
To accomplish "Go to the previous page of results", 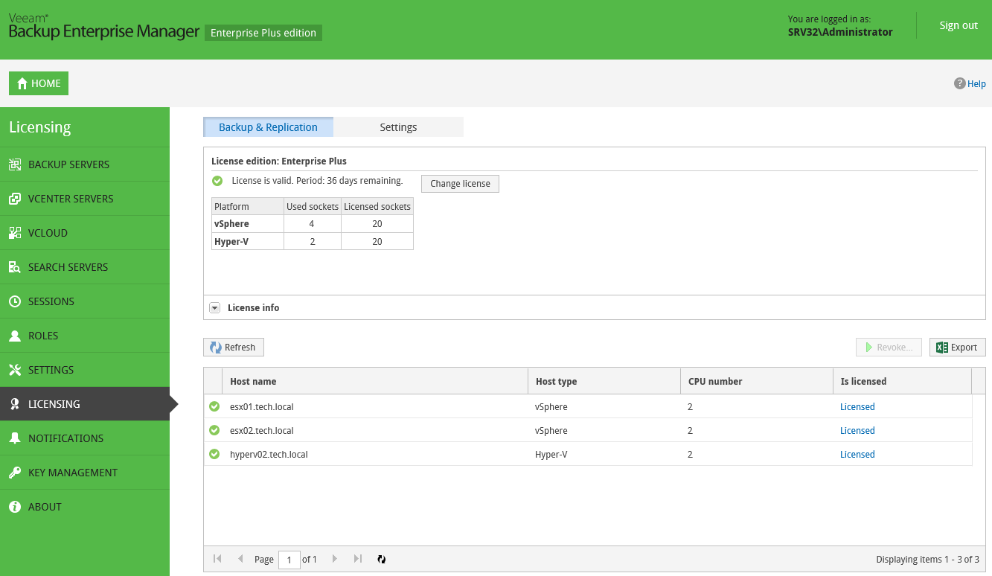I will [x=240, y=559].
